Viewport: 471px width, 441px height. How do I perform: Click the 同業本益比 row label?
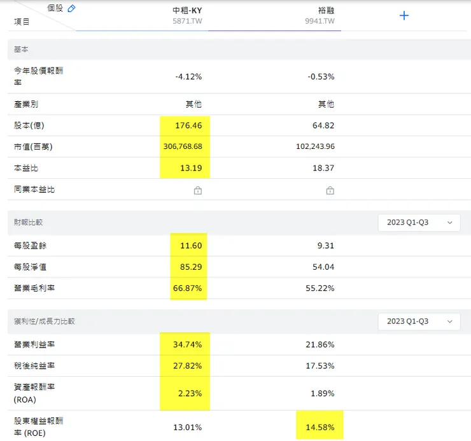click(x=34, y=189)
